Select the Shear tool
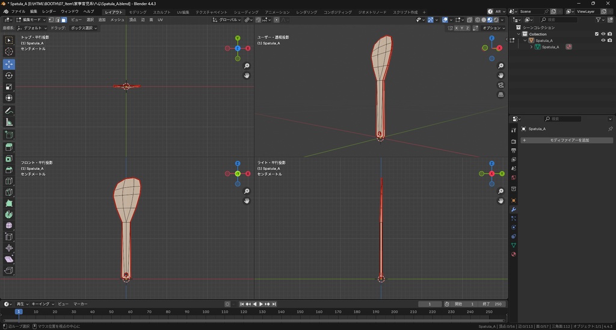This screenshot has height=330, width=616. tap(9, 259)
